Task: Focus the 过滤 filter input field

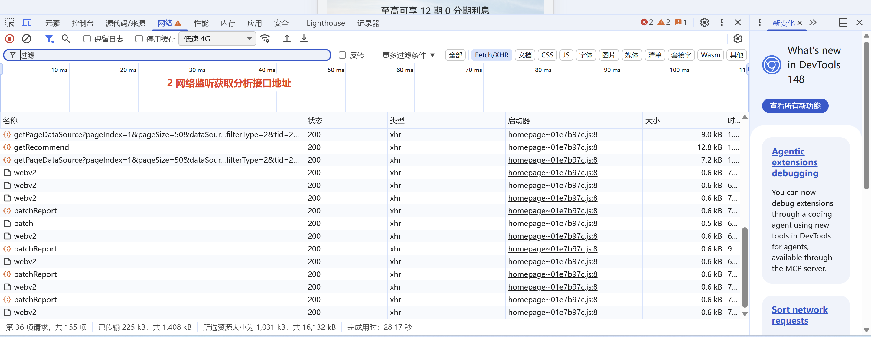Action: pyautogui.click(x=167, y=55)
